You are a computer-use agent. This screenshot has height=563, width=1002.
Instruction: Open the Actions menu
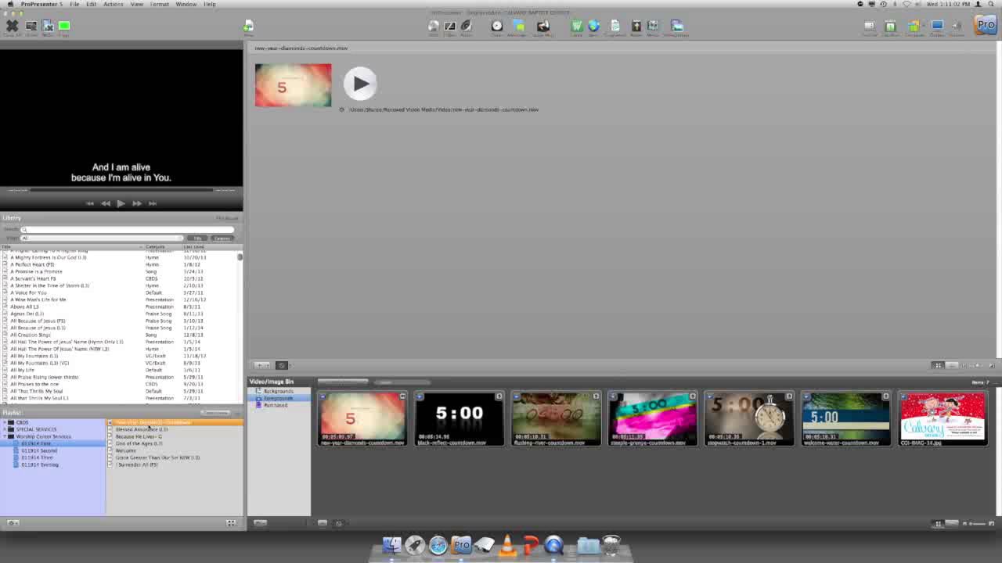(113, 4)
